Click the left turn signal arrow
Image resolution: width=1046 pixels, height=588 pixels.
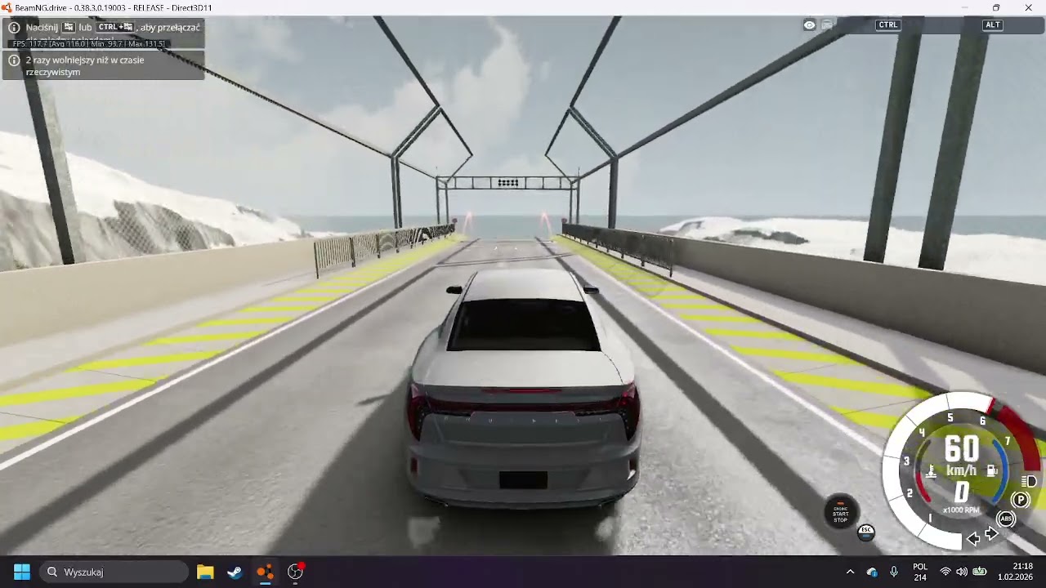[x=973, y=538]
